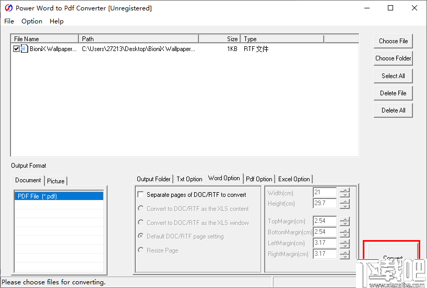The width and height of the screenshot is (427, 288).
Task: Decrease Width(cm) with the down spinner arrow
Action: click(345, 195)
